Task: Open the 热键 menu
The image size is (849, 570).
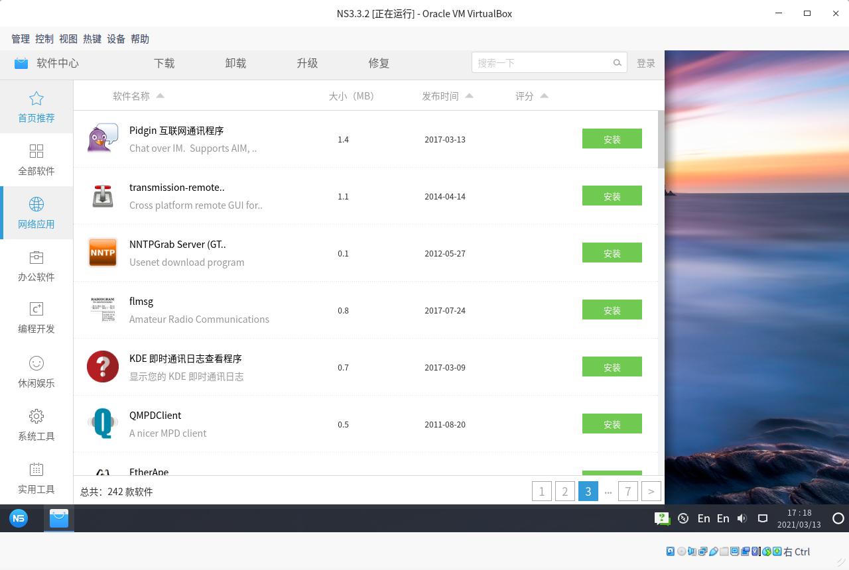Action: coord(92,39)
